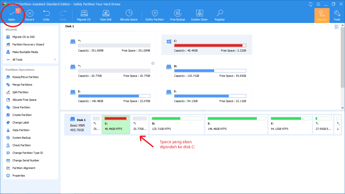The width and height of the screenshot is (345, 194).
Task: Click the blue usage bar of E: card
Action: [114, 96]
